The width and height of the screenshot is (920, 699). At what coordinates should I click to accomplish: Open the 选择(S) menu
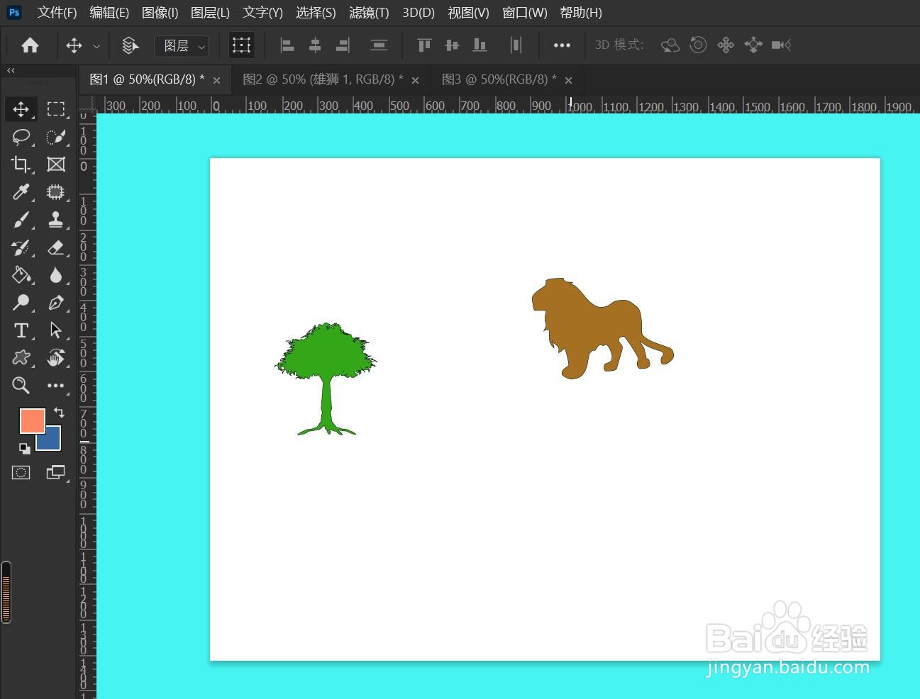(316, 13)
